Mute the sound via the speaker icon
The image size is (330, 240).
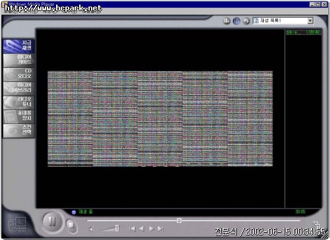coord(91,229)
